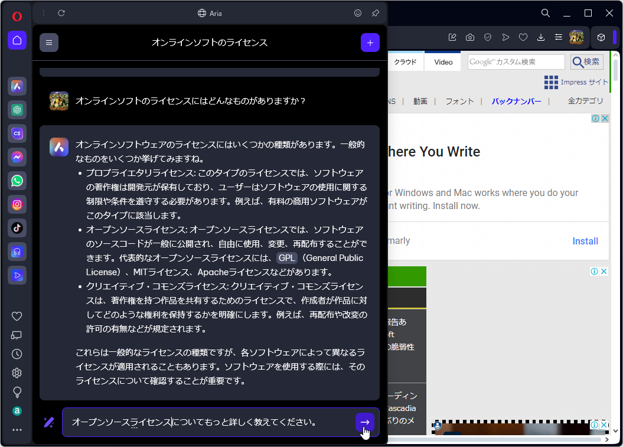Toggle the heart favorite icon in the toolbar
Screen dimensions: 623x447
(x=523, y=37)
